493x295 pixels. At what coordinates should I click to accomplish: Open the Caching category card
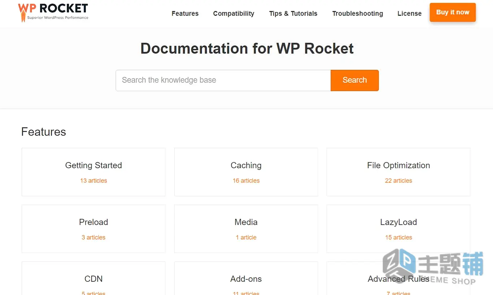click(x=246, y=172)
